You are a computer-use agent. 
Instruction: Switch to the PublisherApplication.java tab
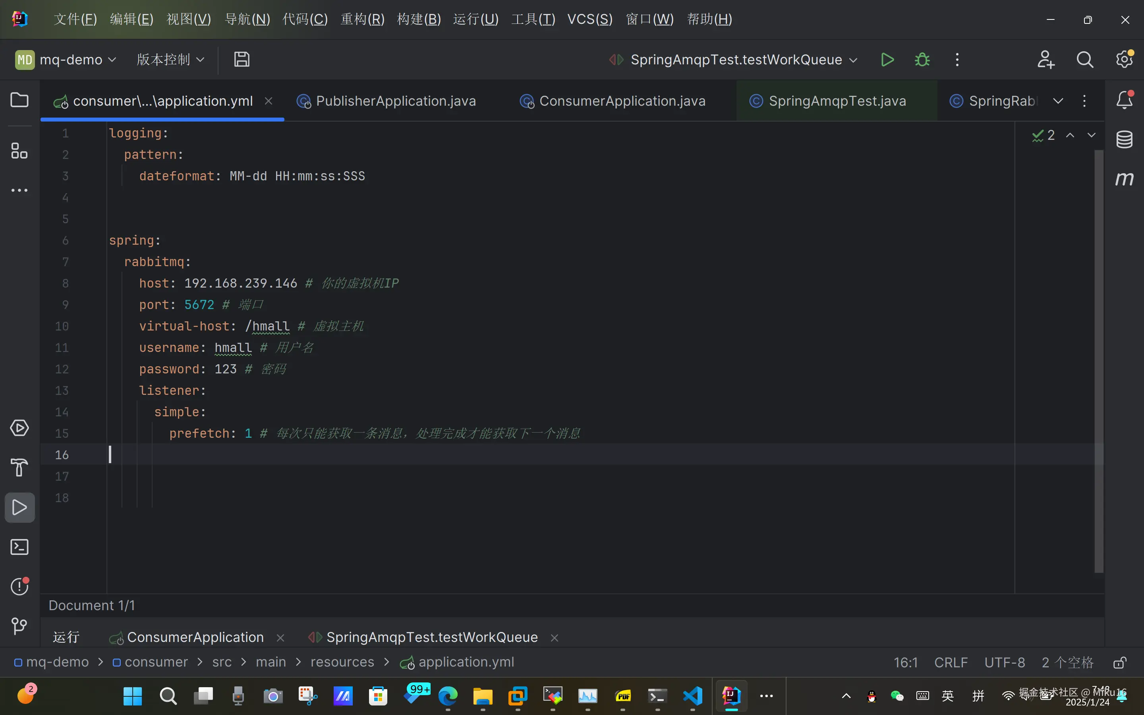click(395, 101)
